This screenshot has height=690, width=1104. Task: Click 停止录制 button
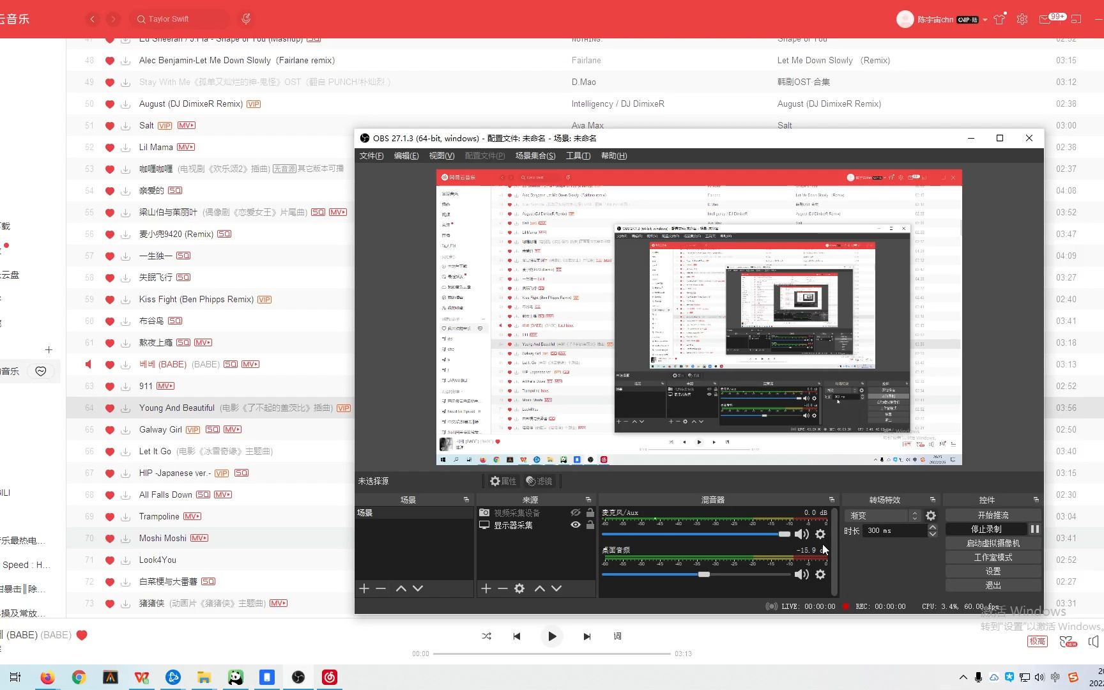pos(986,529)
